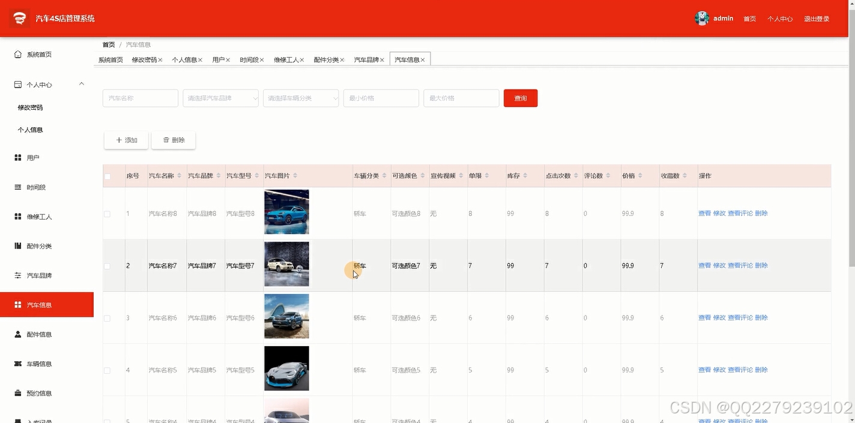The image size is (855, 423).
Task: Check the row checkbox for 汽车名称8
Action: coord(108,213)
